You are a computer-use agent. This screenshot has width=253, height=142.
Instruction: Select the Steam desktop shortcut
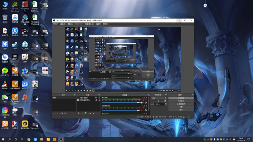[15, 45]
